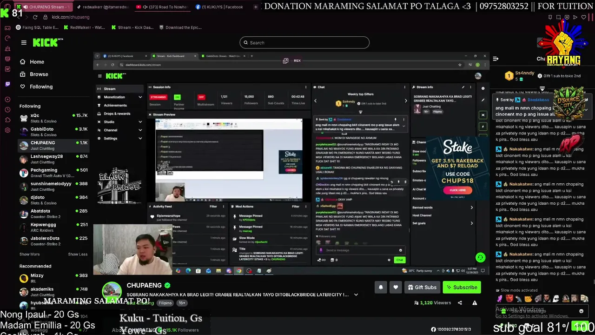
Task: Click the Gift Subs button
Action: point(422,288)
